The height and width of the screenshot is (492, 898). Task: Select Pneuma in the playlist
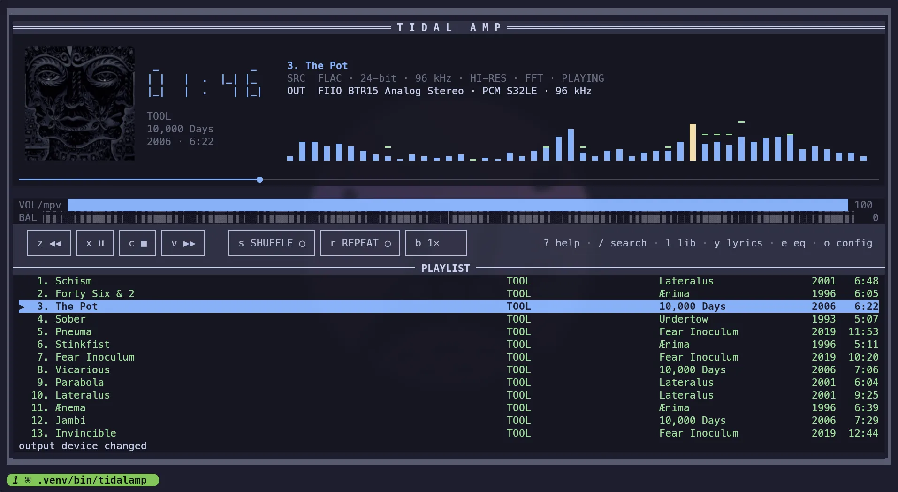point(449,331)
